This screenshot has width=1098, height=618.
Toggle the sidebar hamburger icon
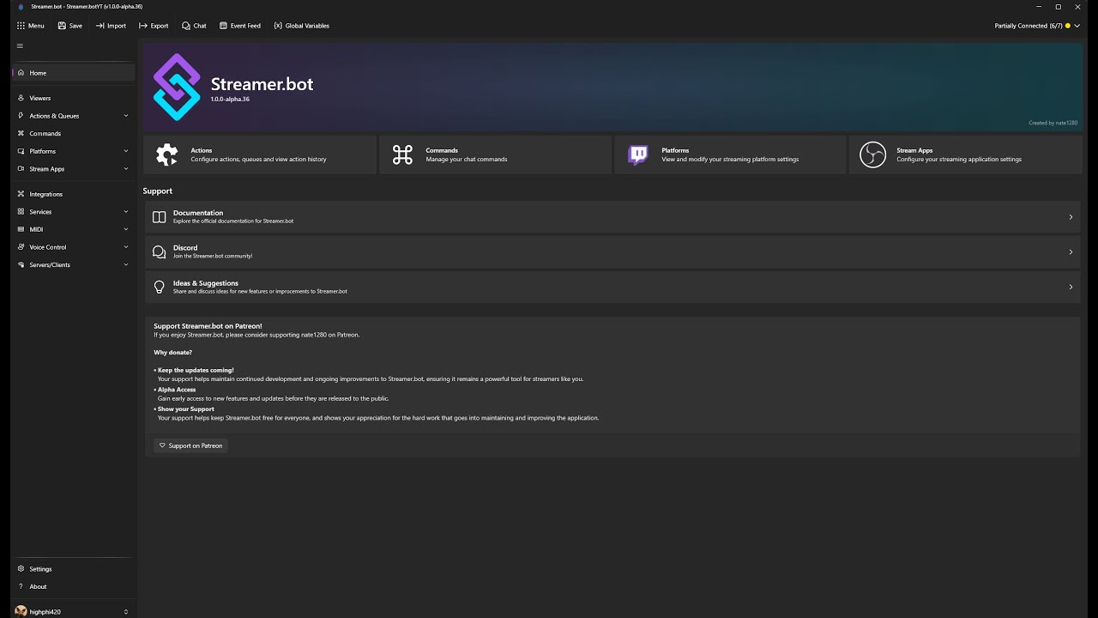20,46
